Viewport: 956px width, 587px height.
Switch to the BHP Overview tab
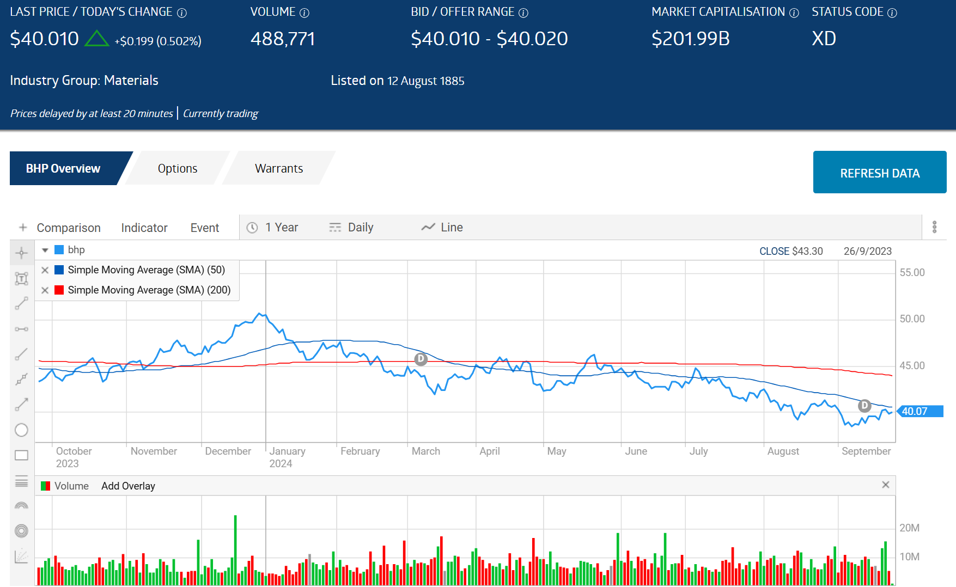(63, 168)
